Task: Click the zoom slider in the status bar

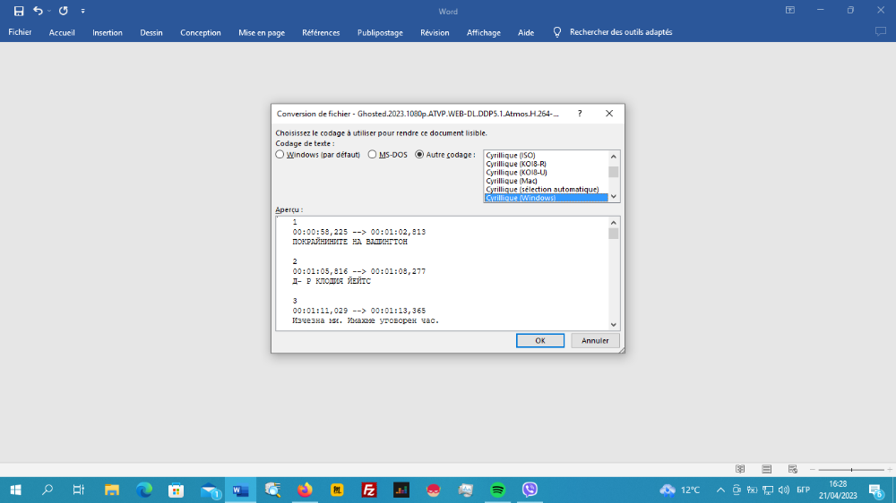Action: [851, 469]
